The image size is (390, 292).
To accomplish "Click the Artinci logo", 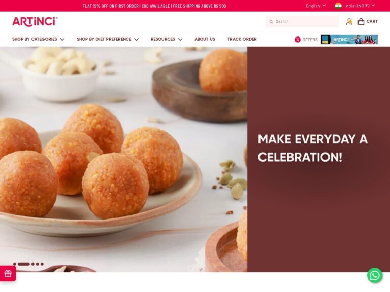I will pyautogui.click(x=35, y=22).
